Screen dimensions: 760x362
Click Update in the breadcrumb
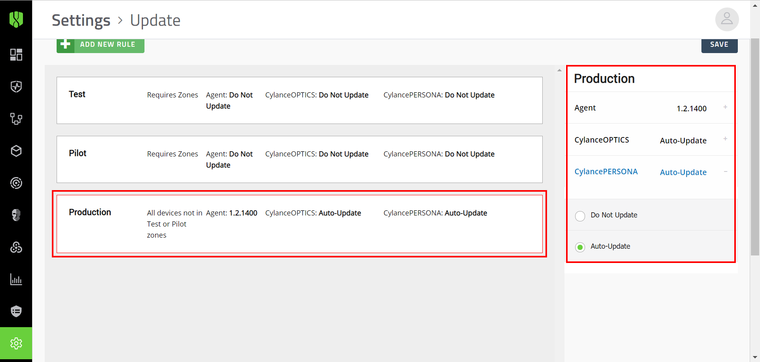[155, 20]
